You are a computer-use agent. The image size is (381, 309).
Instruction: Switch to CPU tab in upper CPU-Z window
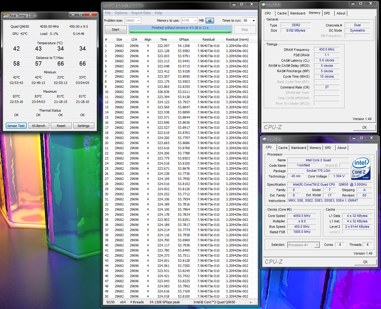[268, 13]
